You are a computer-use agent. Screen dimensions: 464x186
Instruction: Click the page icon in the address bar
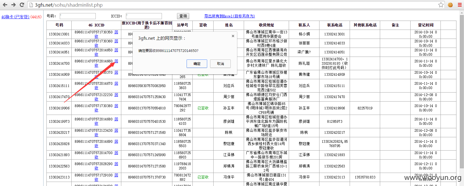point(31,5)
